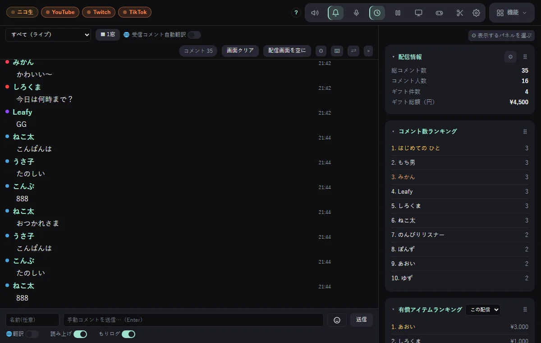Select ranking row 8. ぽんず
Image resolution: width=541 pixels, height=343 pixels.
click(460, 249)
